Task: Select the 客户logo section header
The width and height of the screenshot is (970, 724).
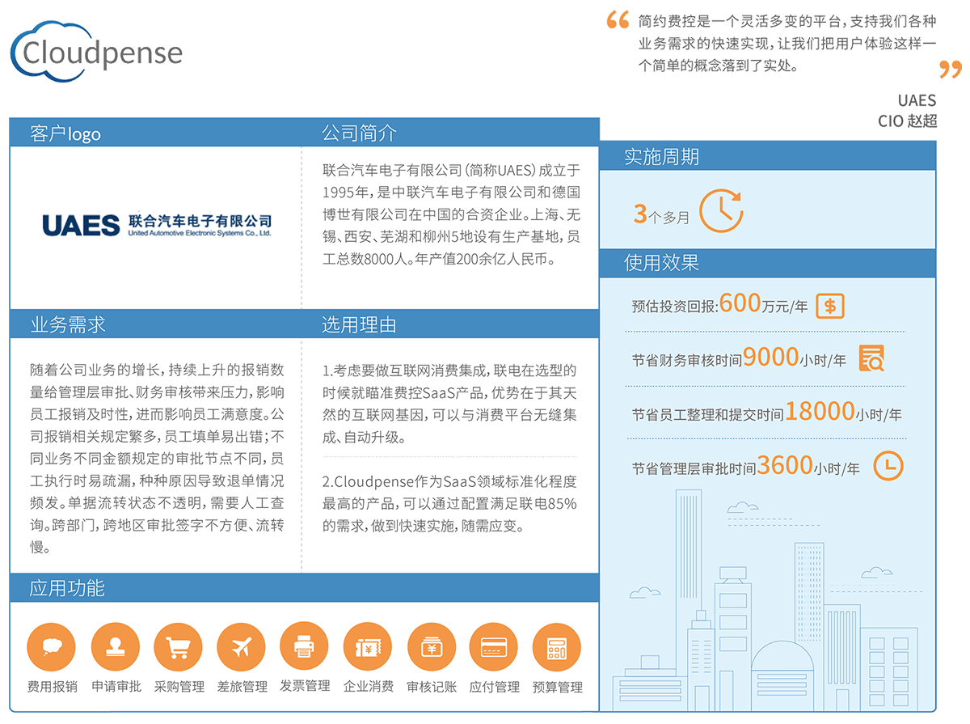Action: click(x=65, y=133)
